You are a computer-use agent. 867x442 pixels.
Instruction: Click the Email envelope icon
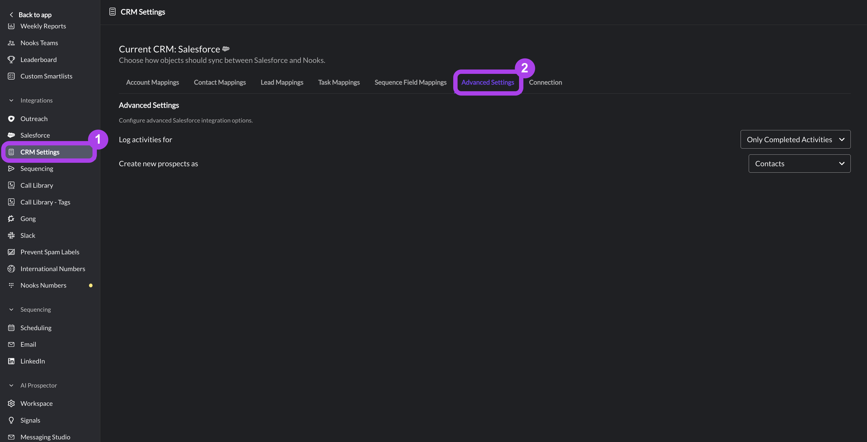pos(11,344)
